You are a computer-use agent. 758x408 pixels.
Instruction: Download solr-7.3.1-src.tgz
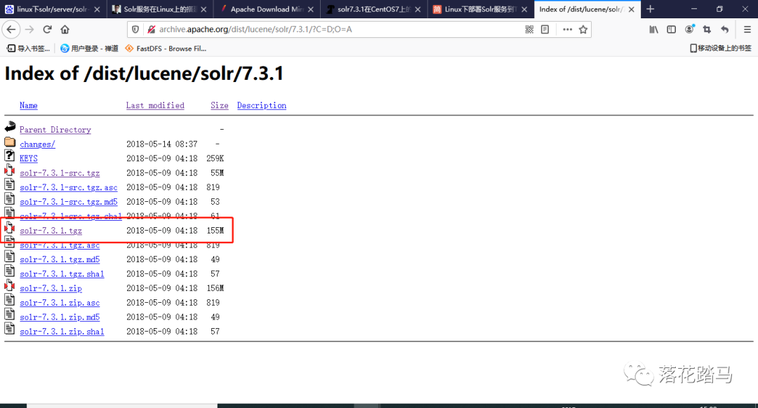coord(60,173)
